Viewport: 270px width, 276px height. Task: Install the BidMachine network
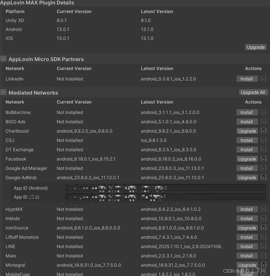pos(247,112)
